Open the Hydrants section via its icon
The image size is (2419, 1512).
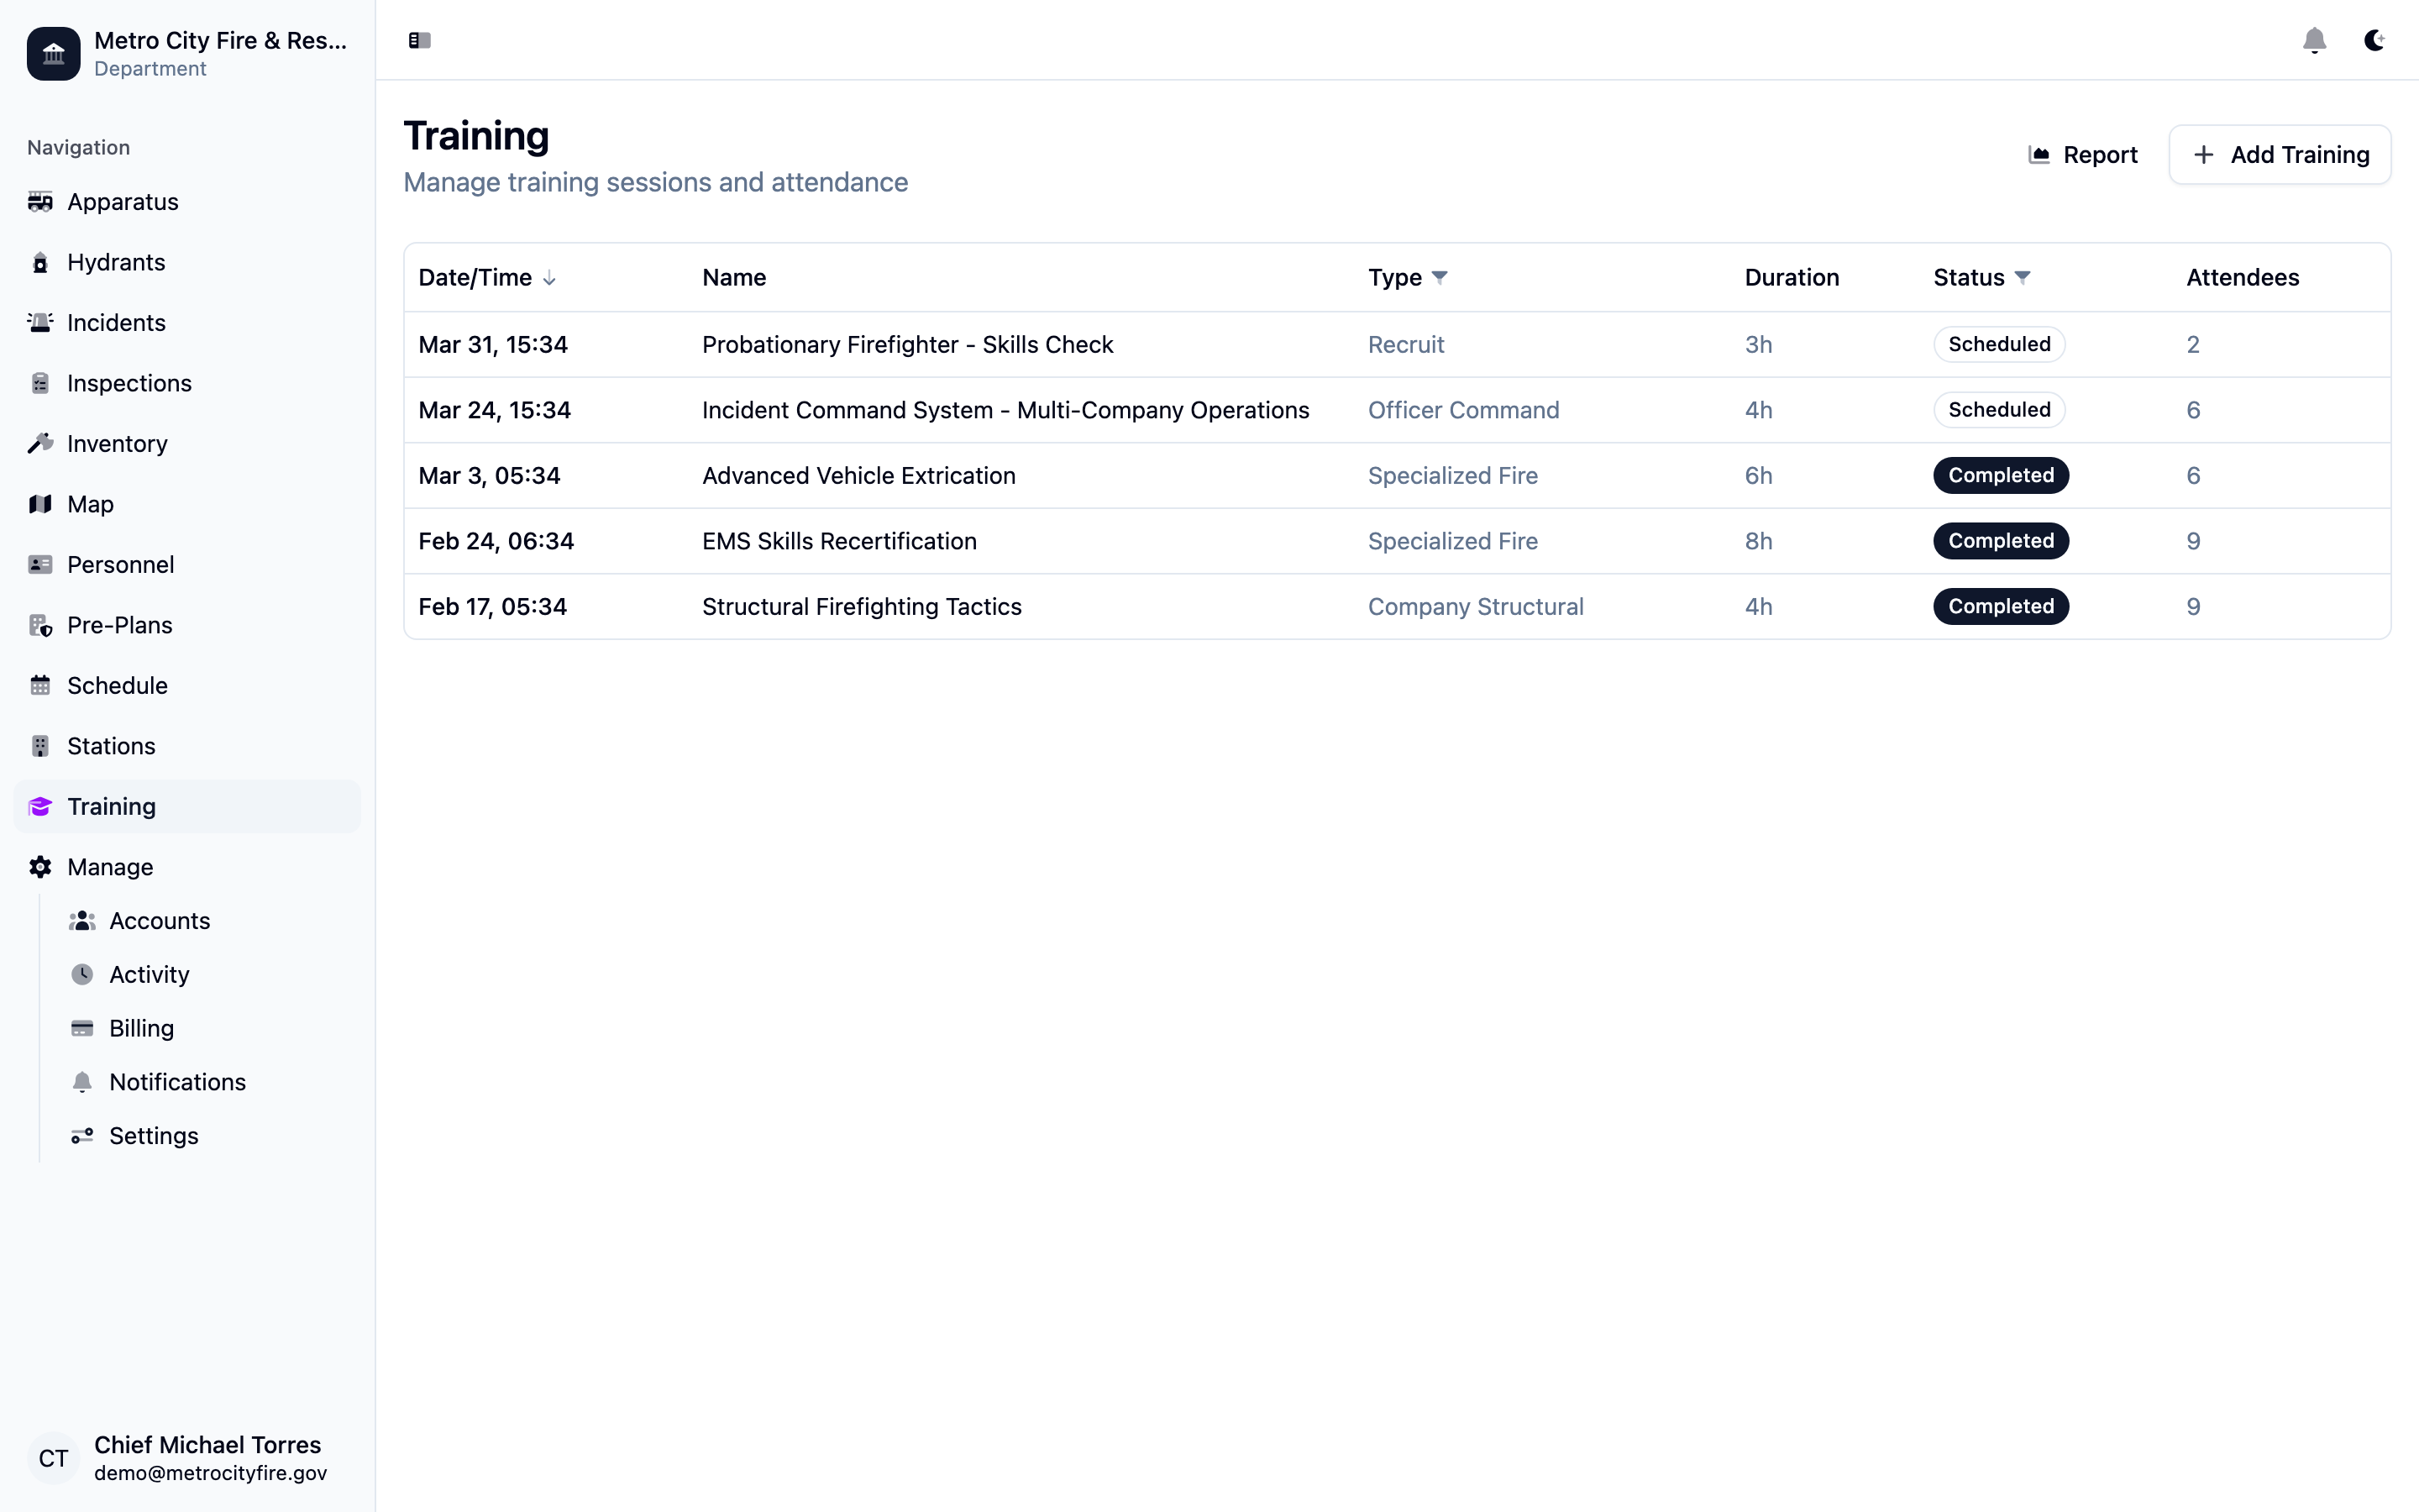(x=40, y=262)
